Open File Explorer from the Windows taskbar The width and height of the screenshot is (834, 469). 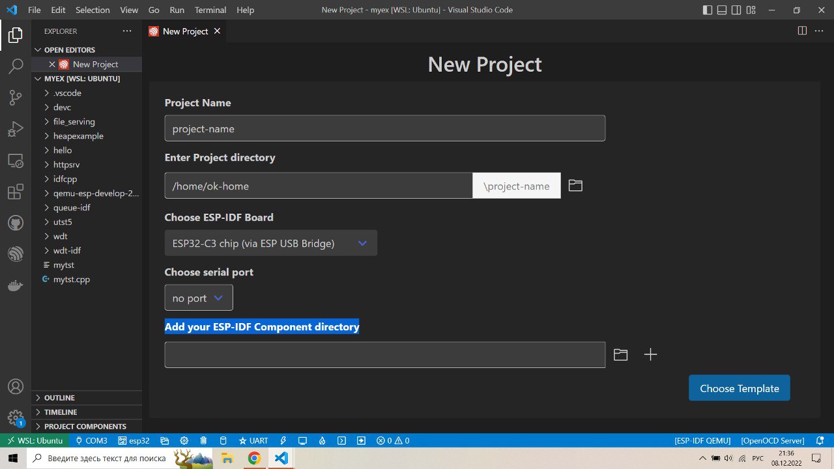click(227, 458)
